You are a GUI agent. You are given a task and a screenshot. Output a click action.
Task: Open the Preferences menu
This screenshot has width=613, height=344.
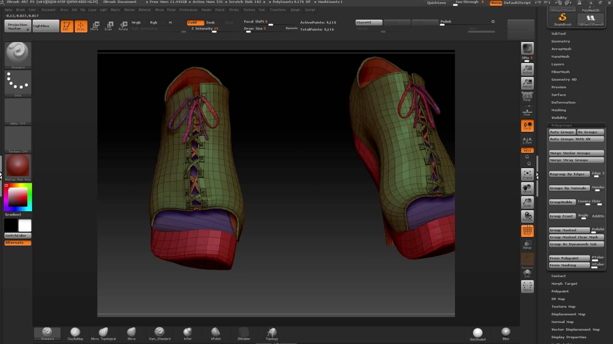[x=188, y=10]
